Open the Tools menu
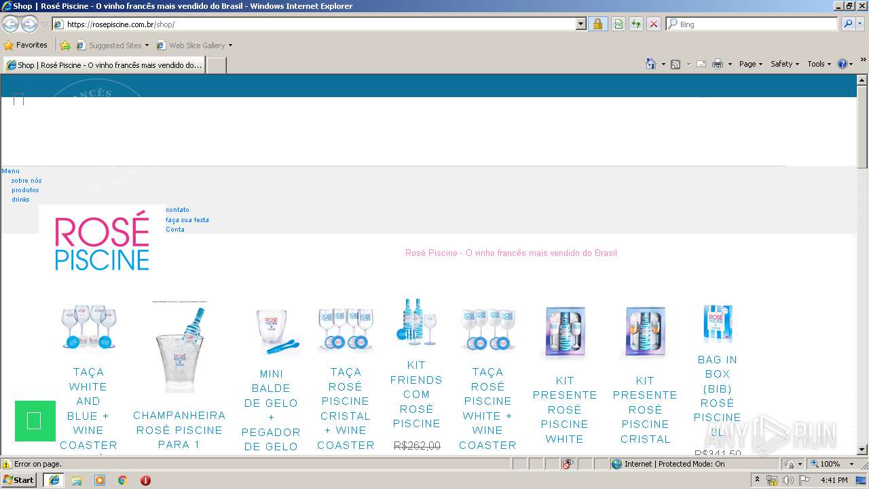 (x=819, y=64)
